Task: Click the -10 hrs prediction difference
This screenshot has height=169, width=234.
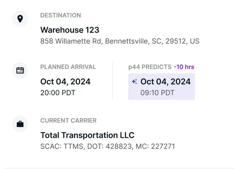Action: point(184,67)
